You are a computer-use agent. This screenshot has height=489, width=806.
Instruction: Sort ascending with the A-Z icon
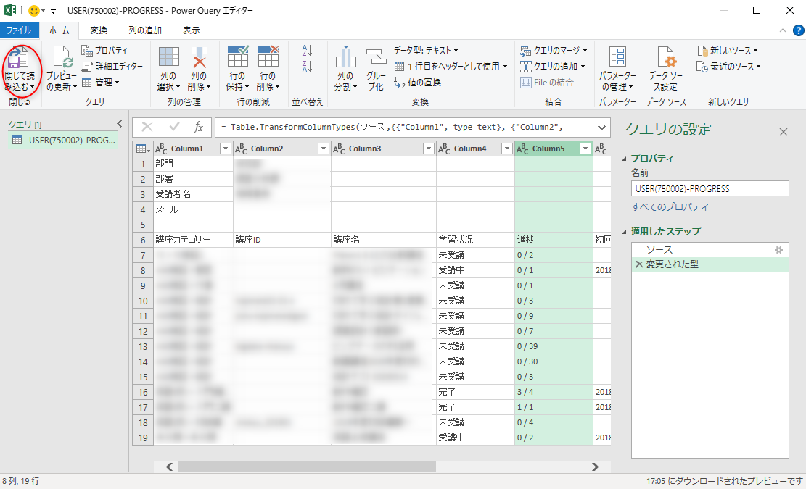[308, 50]
